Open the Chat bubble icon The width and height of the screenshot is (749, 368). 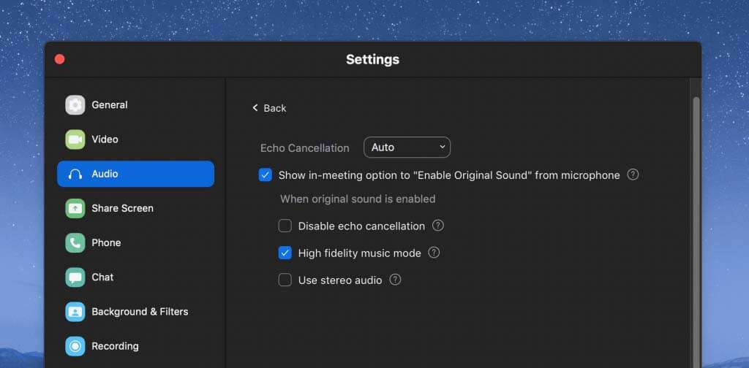point(75,277)
